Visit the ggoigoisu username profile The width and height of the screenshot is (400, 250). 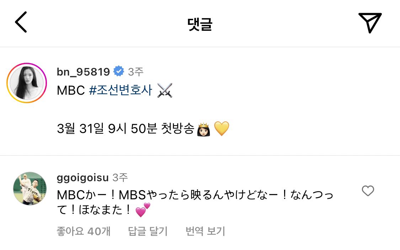tap(82, 178)
